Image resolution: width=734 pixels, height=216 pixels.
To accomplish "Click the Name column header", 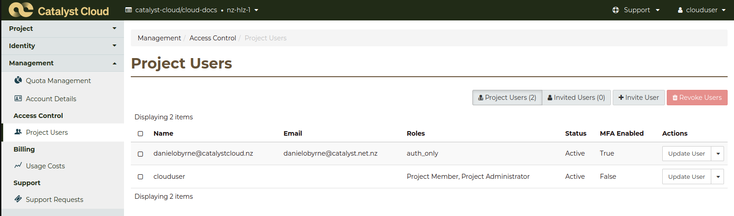I will [x=164, y=133].
